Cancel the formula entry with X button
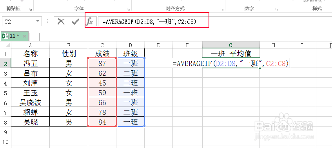332x148 pixels. point(61,21)
